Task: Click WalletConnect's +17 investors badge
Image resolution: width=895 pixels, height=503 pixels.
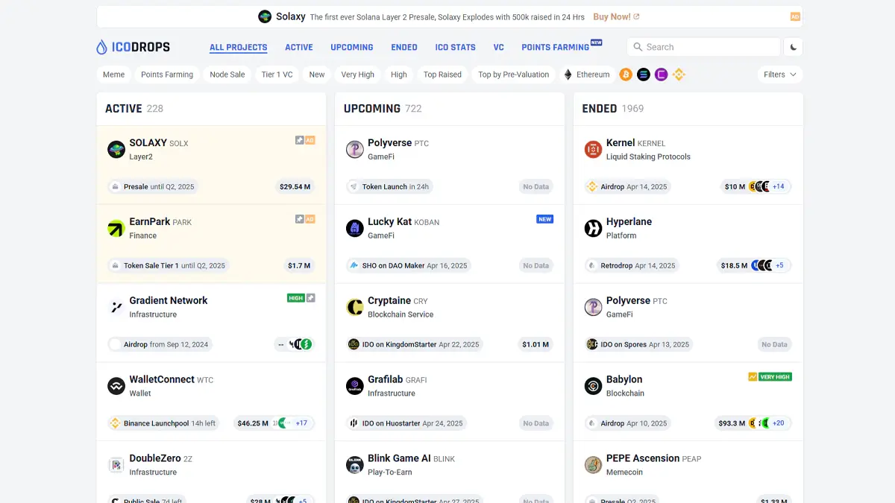Action: tap(301, 423)
